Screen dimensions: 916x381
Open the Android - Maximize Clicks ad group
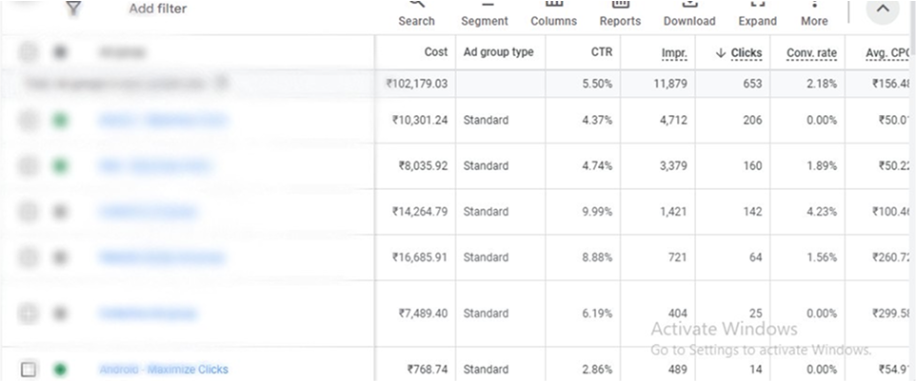164,370
